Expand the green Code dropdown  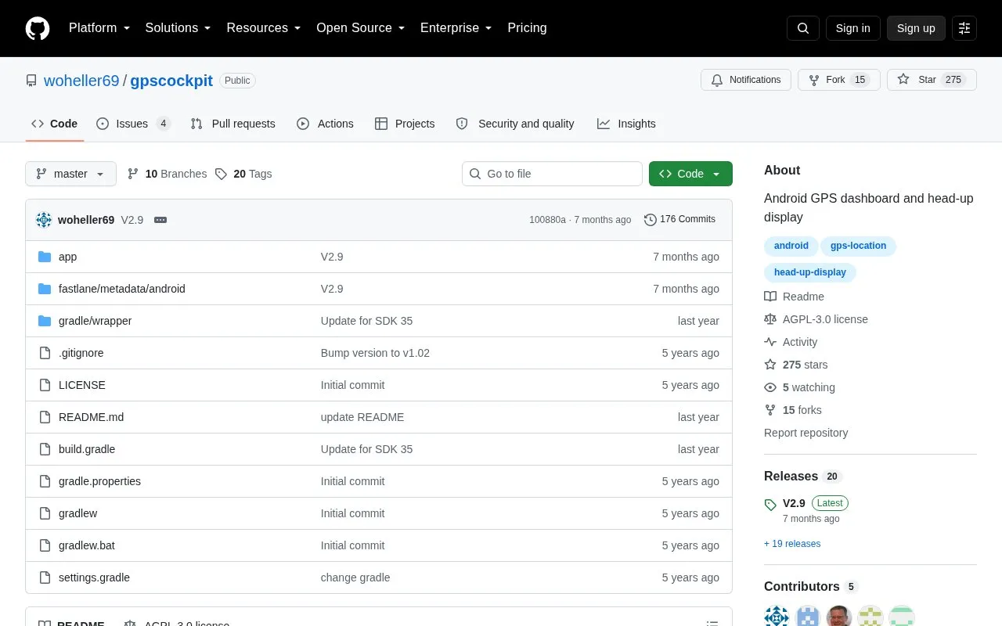690,174
